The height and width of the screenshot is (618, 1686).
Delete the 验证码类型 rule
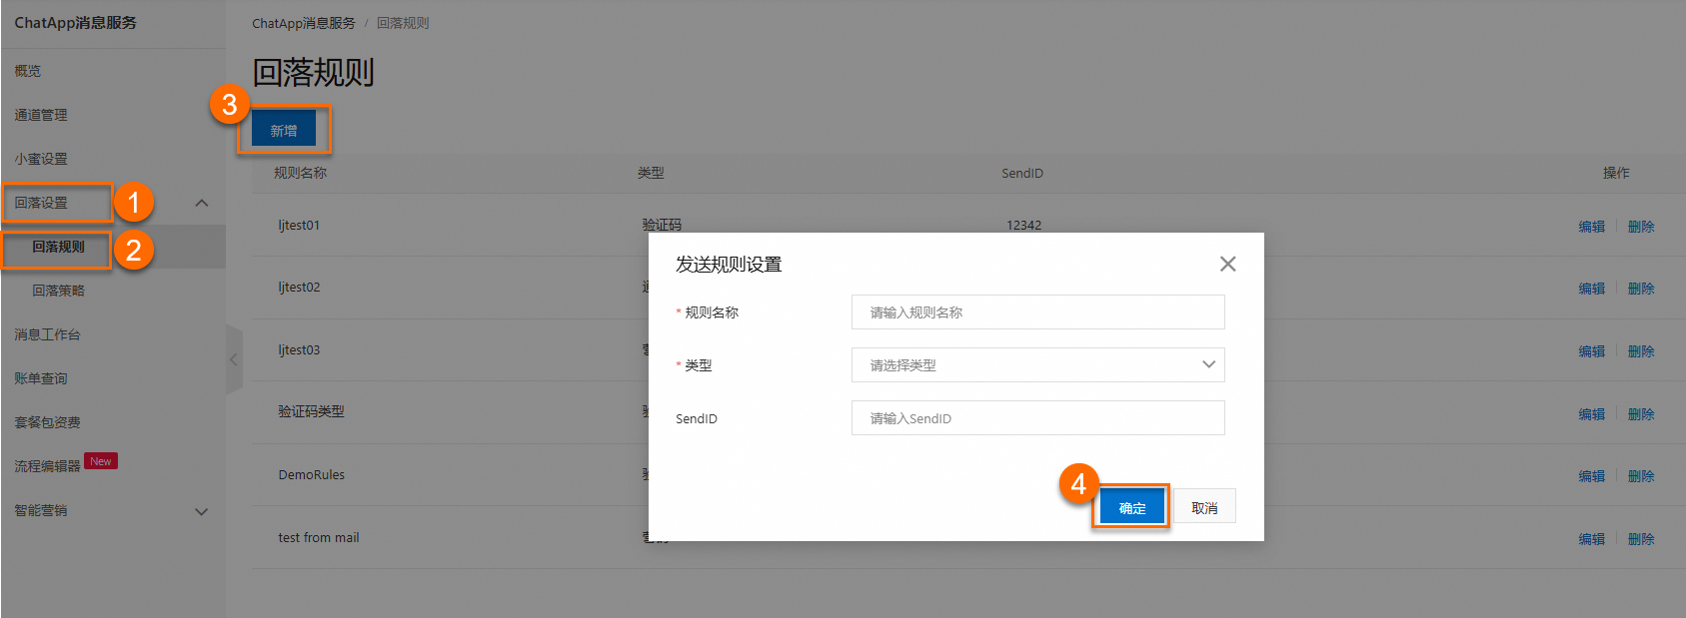1641,414
